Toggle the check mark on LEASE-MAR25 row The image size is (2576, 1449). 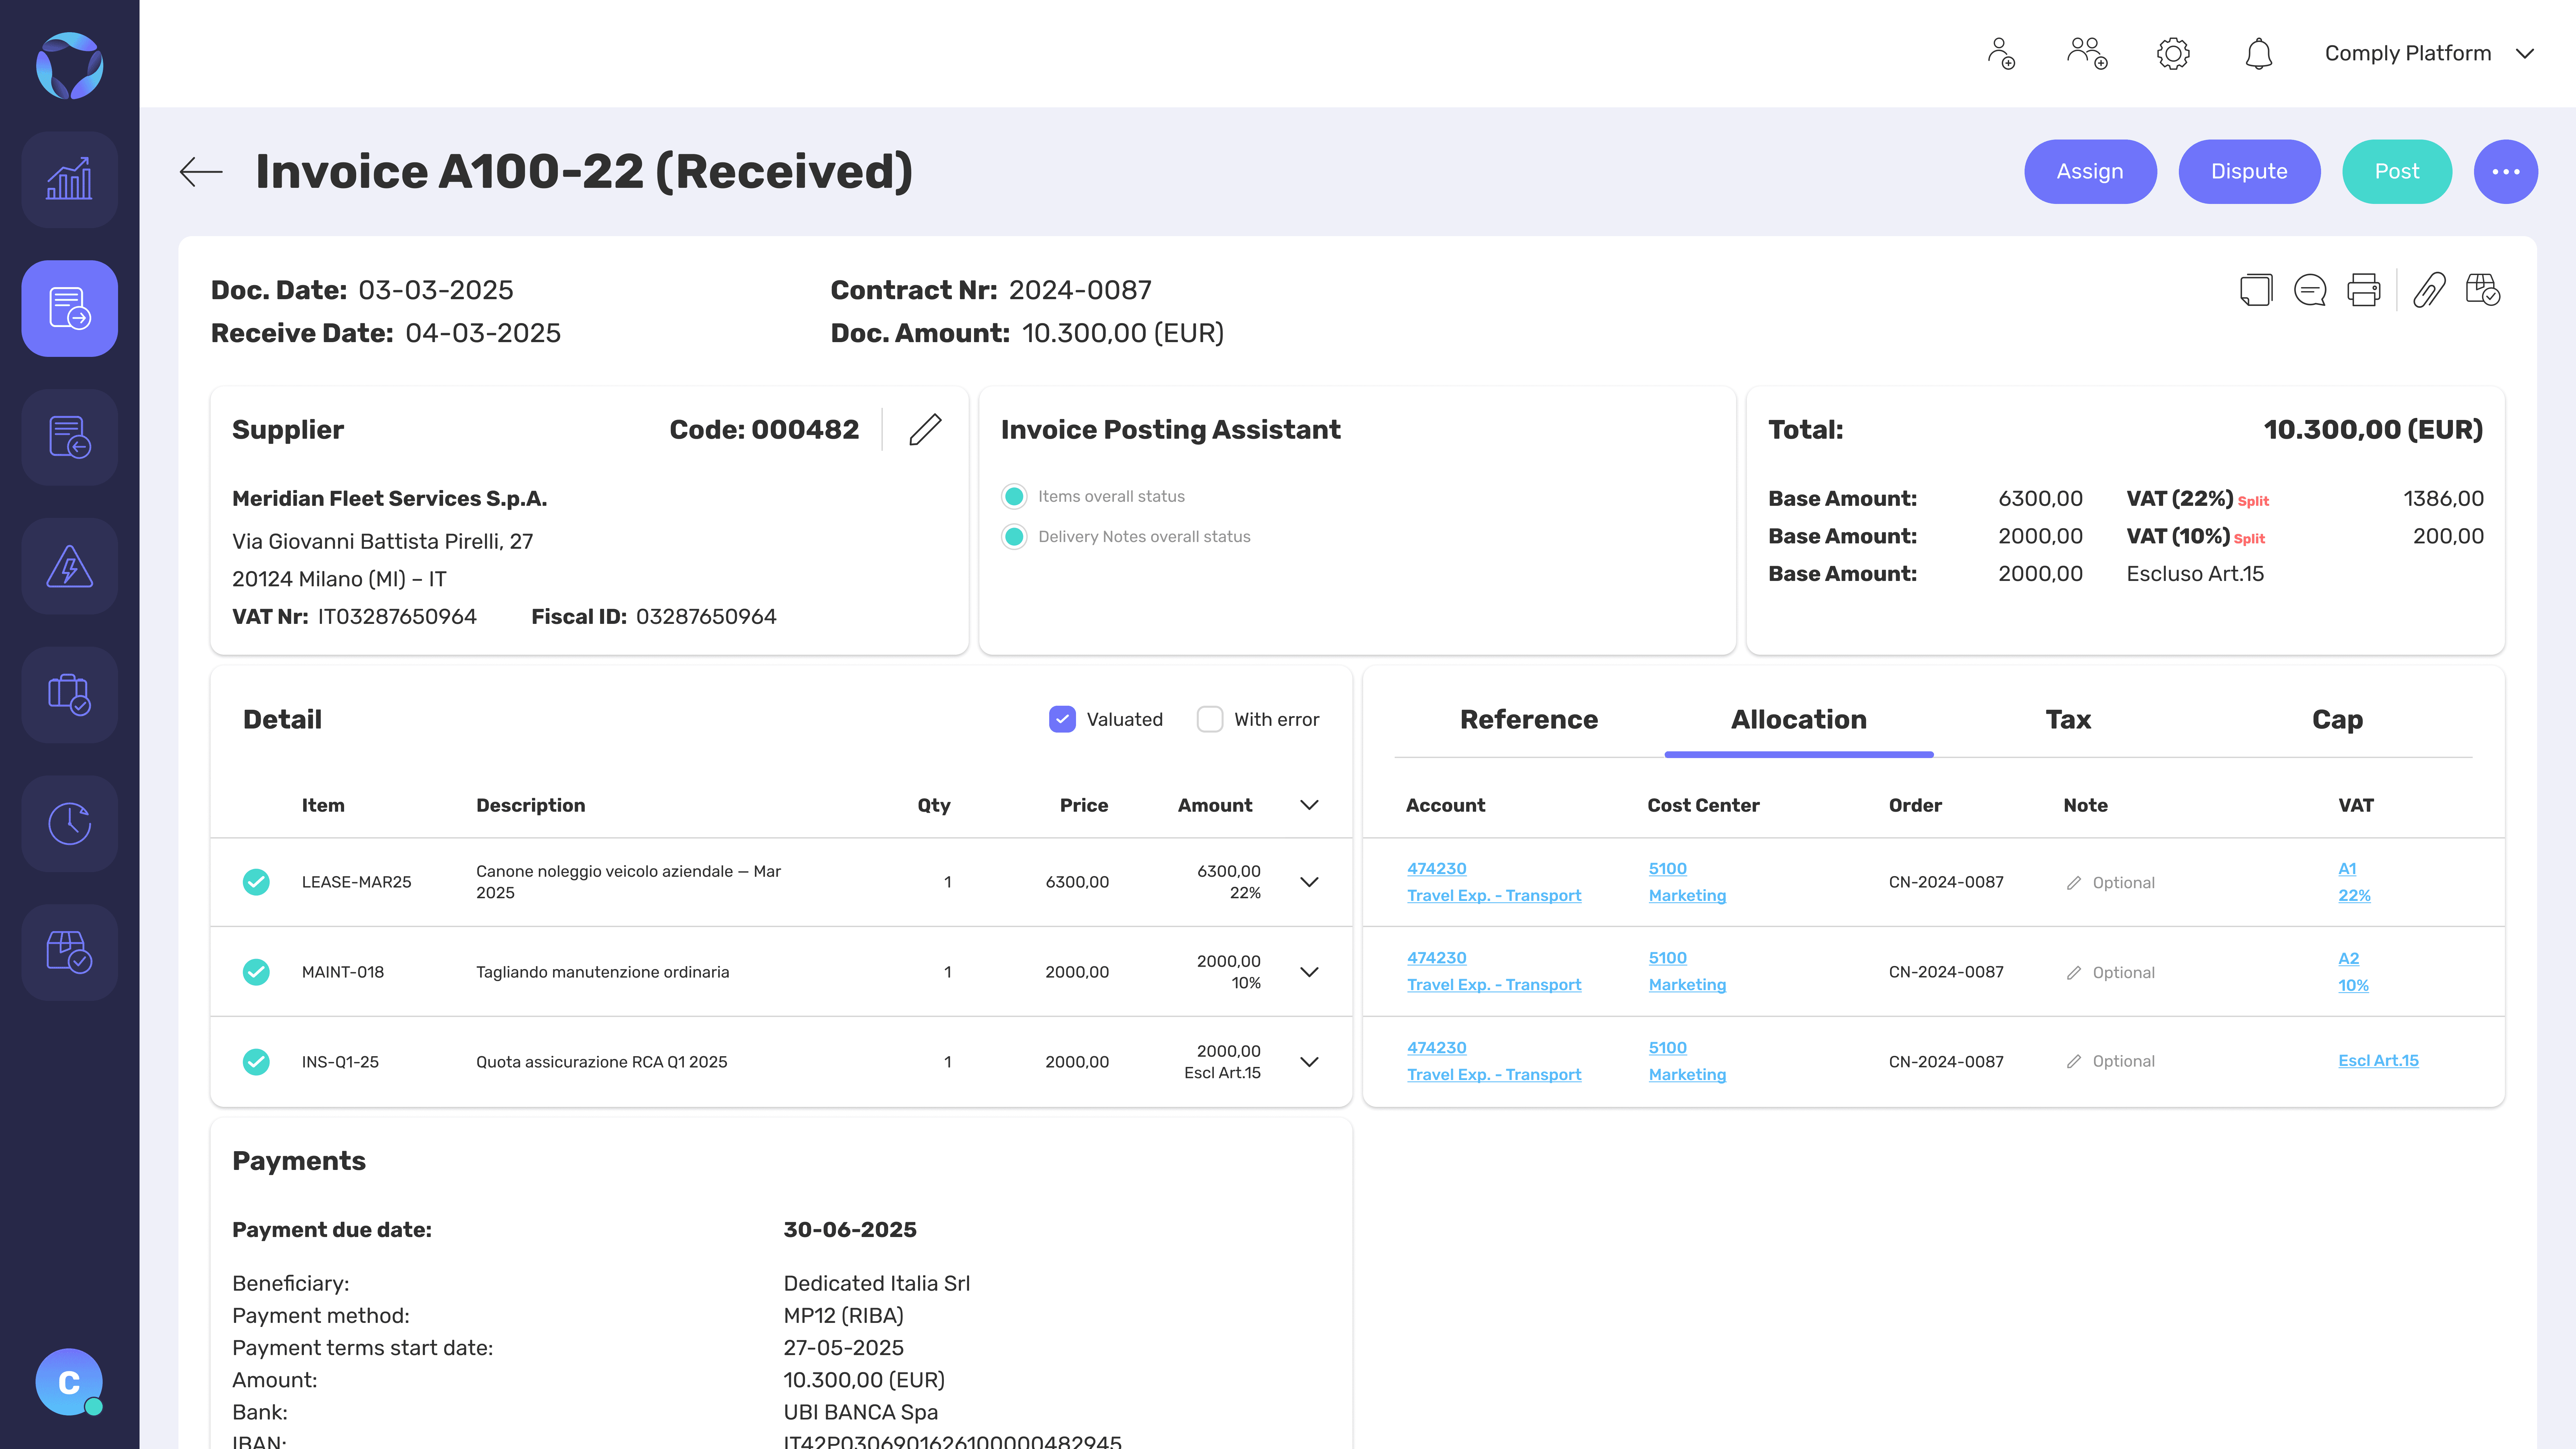pos(256,882)
